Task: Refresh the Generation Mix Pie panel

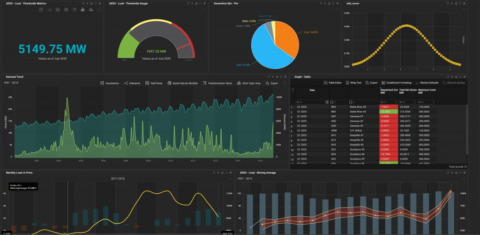Action: point(322,3)
